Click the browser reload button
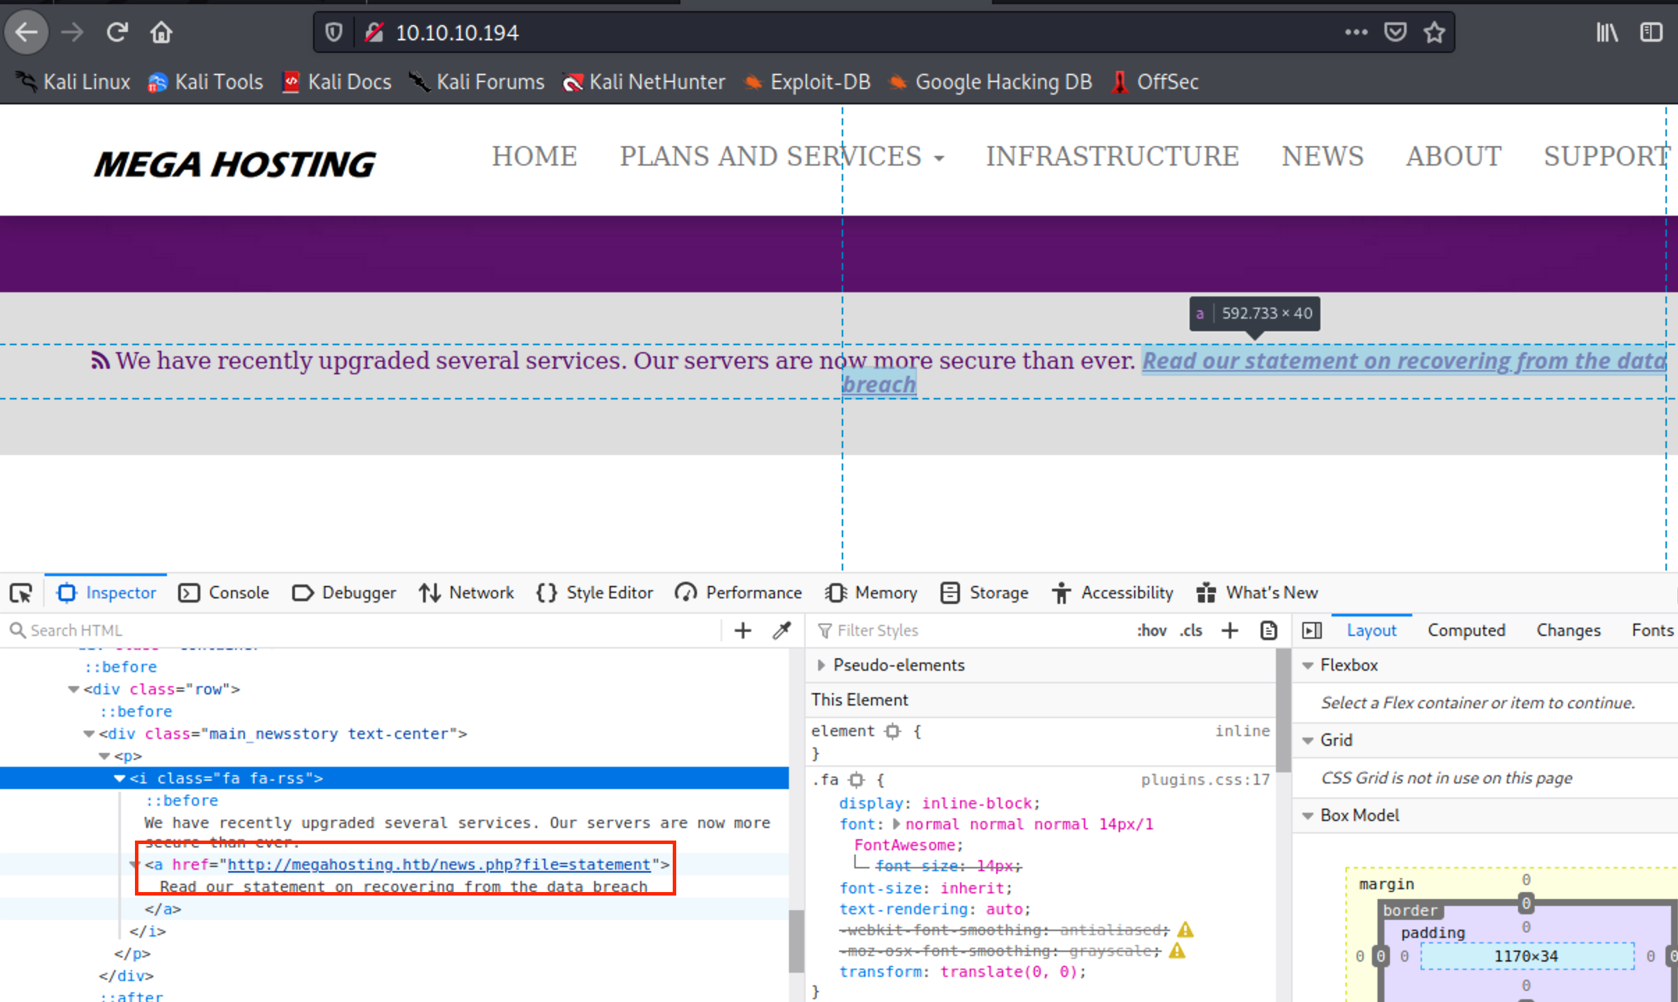This screenshot has width=1678, height=1002. (117, 32)
